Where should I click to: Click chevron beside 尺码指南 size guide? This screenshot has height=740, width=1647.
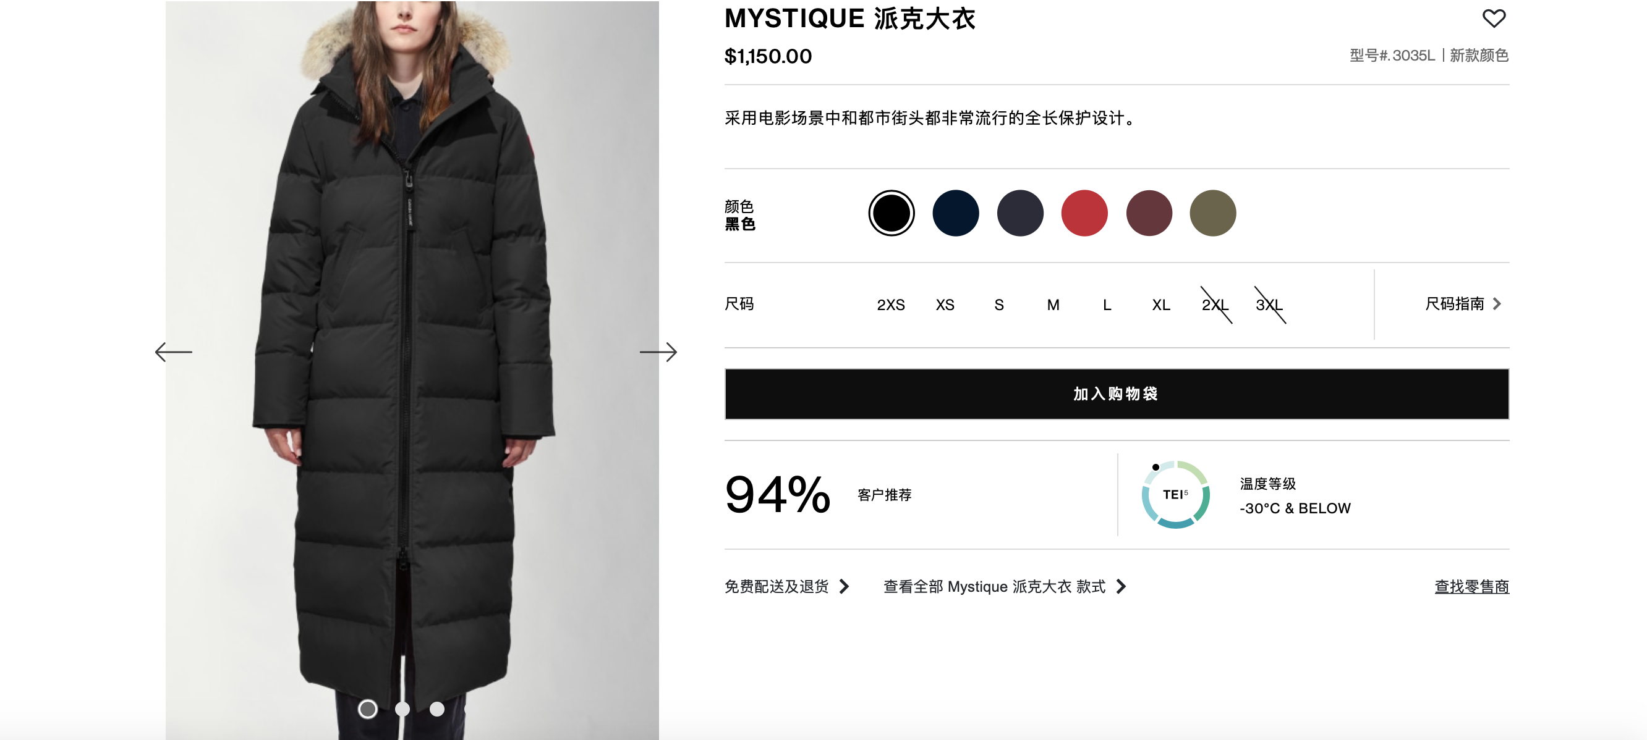(x=1497, y=303)
